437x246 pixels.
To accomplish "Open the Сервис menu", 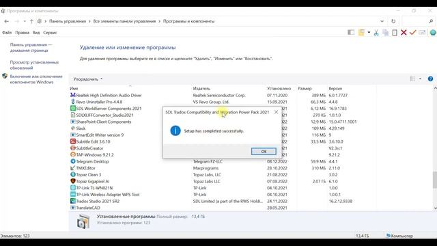I will (50, 33).
